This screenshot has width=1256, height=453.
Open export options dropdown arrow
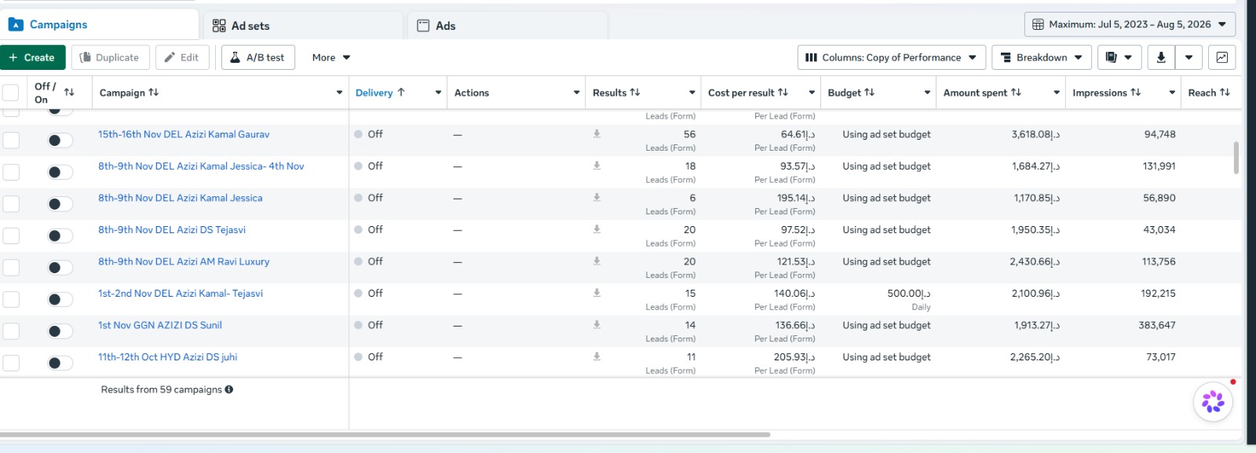[x=1188, y=57]
